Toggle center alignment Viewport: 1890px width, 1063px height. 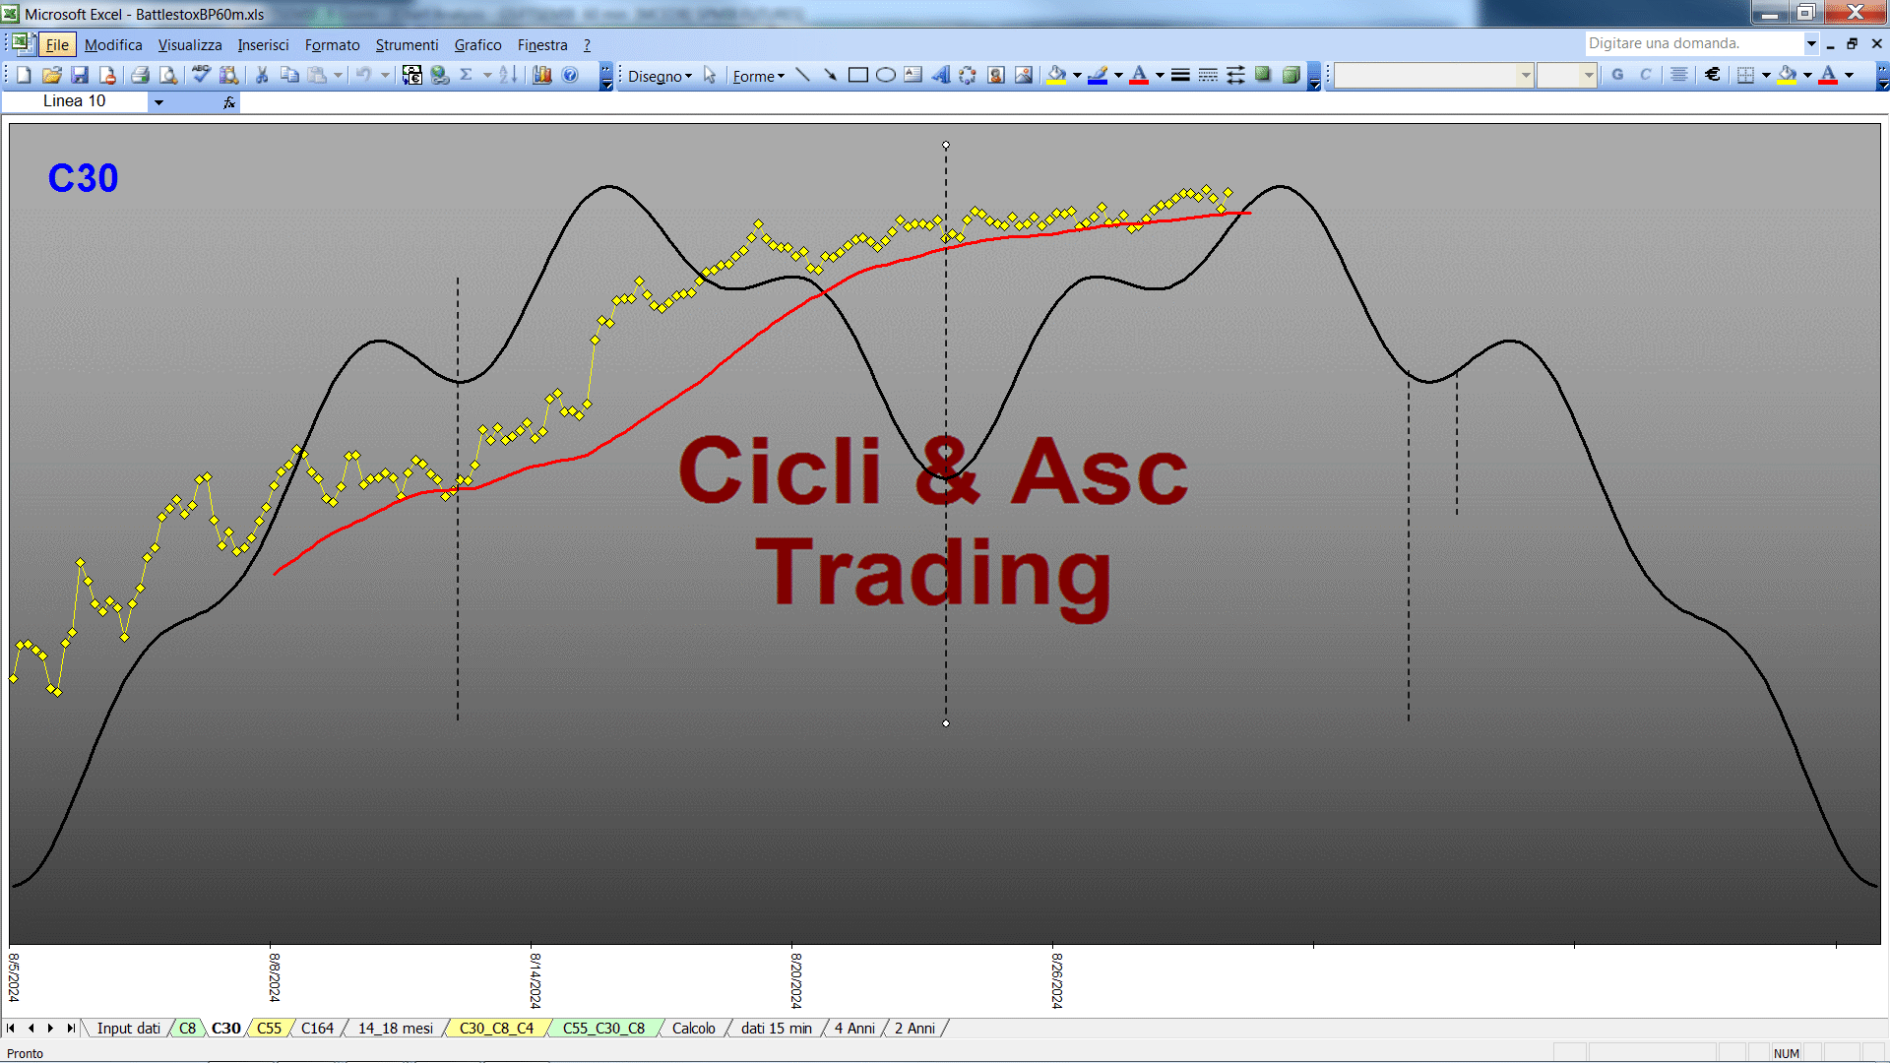click(1678, 75)
